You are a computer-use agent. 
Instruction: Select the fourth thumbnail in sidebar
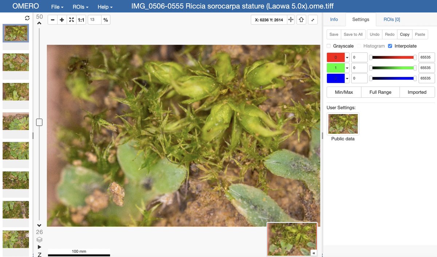tap(16, 121)
